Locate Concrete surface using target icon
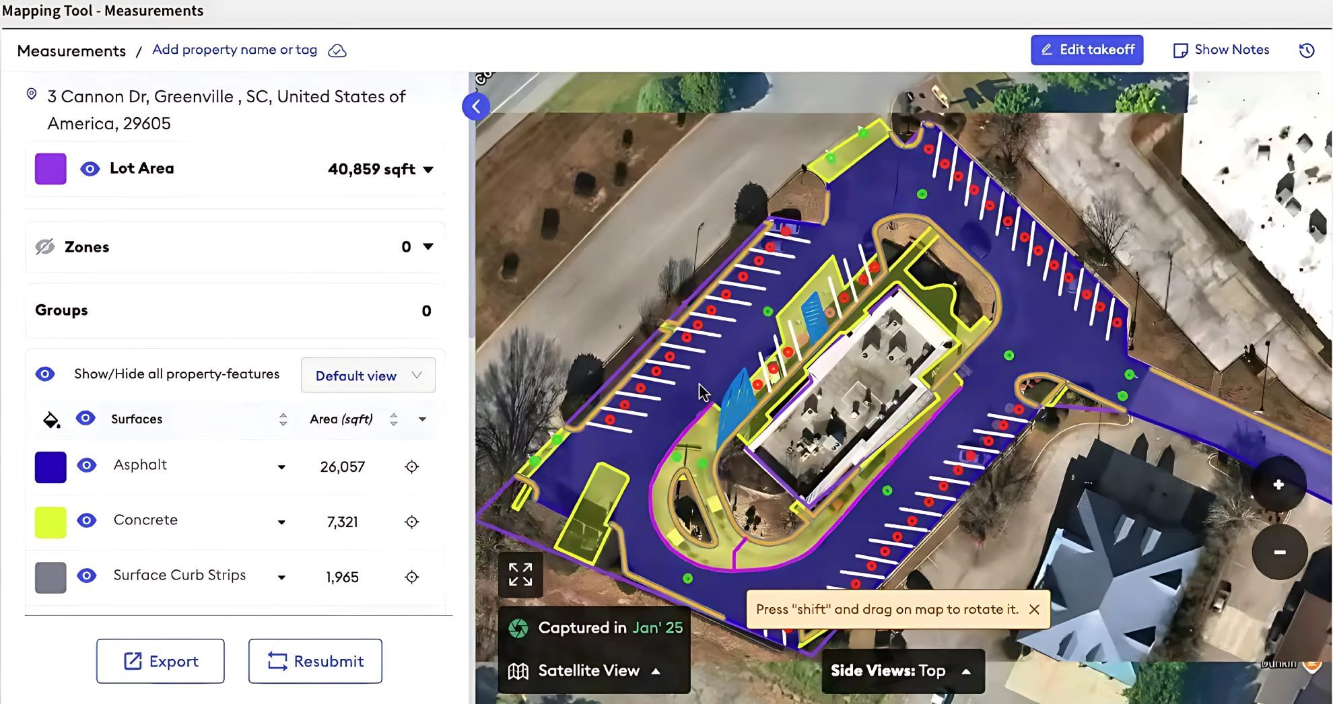 411,522
